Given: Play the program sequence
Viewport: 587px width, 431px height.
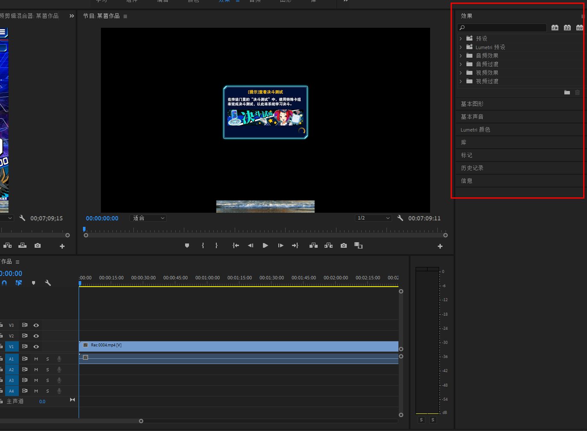Looking at the screenshot, I should pos(265,246).
